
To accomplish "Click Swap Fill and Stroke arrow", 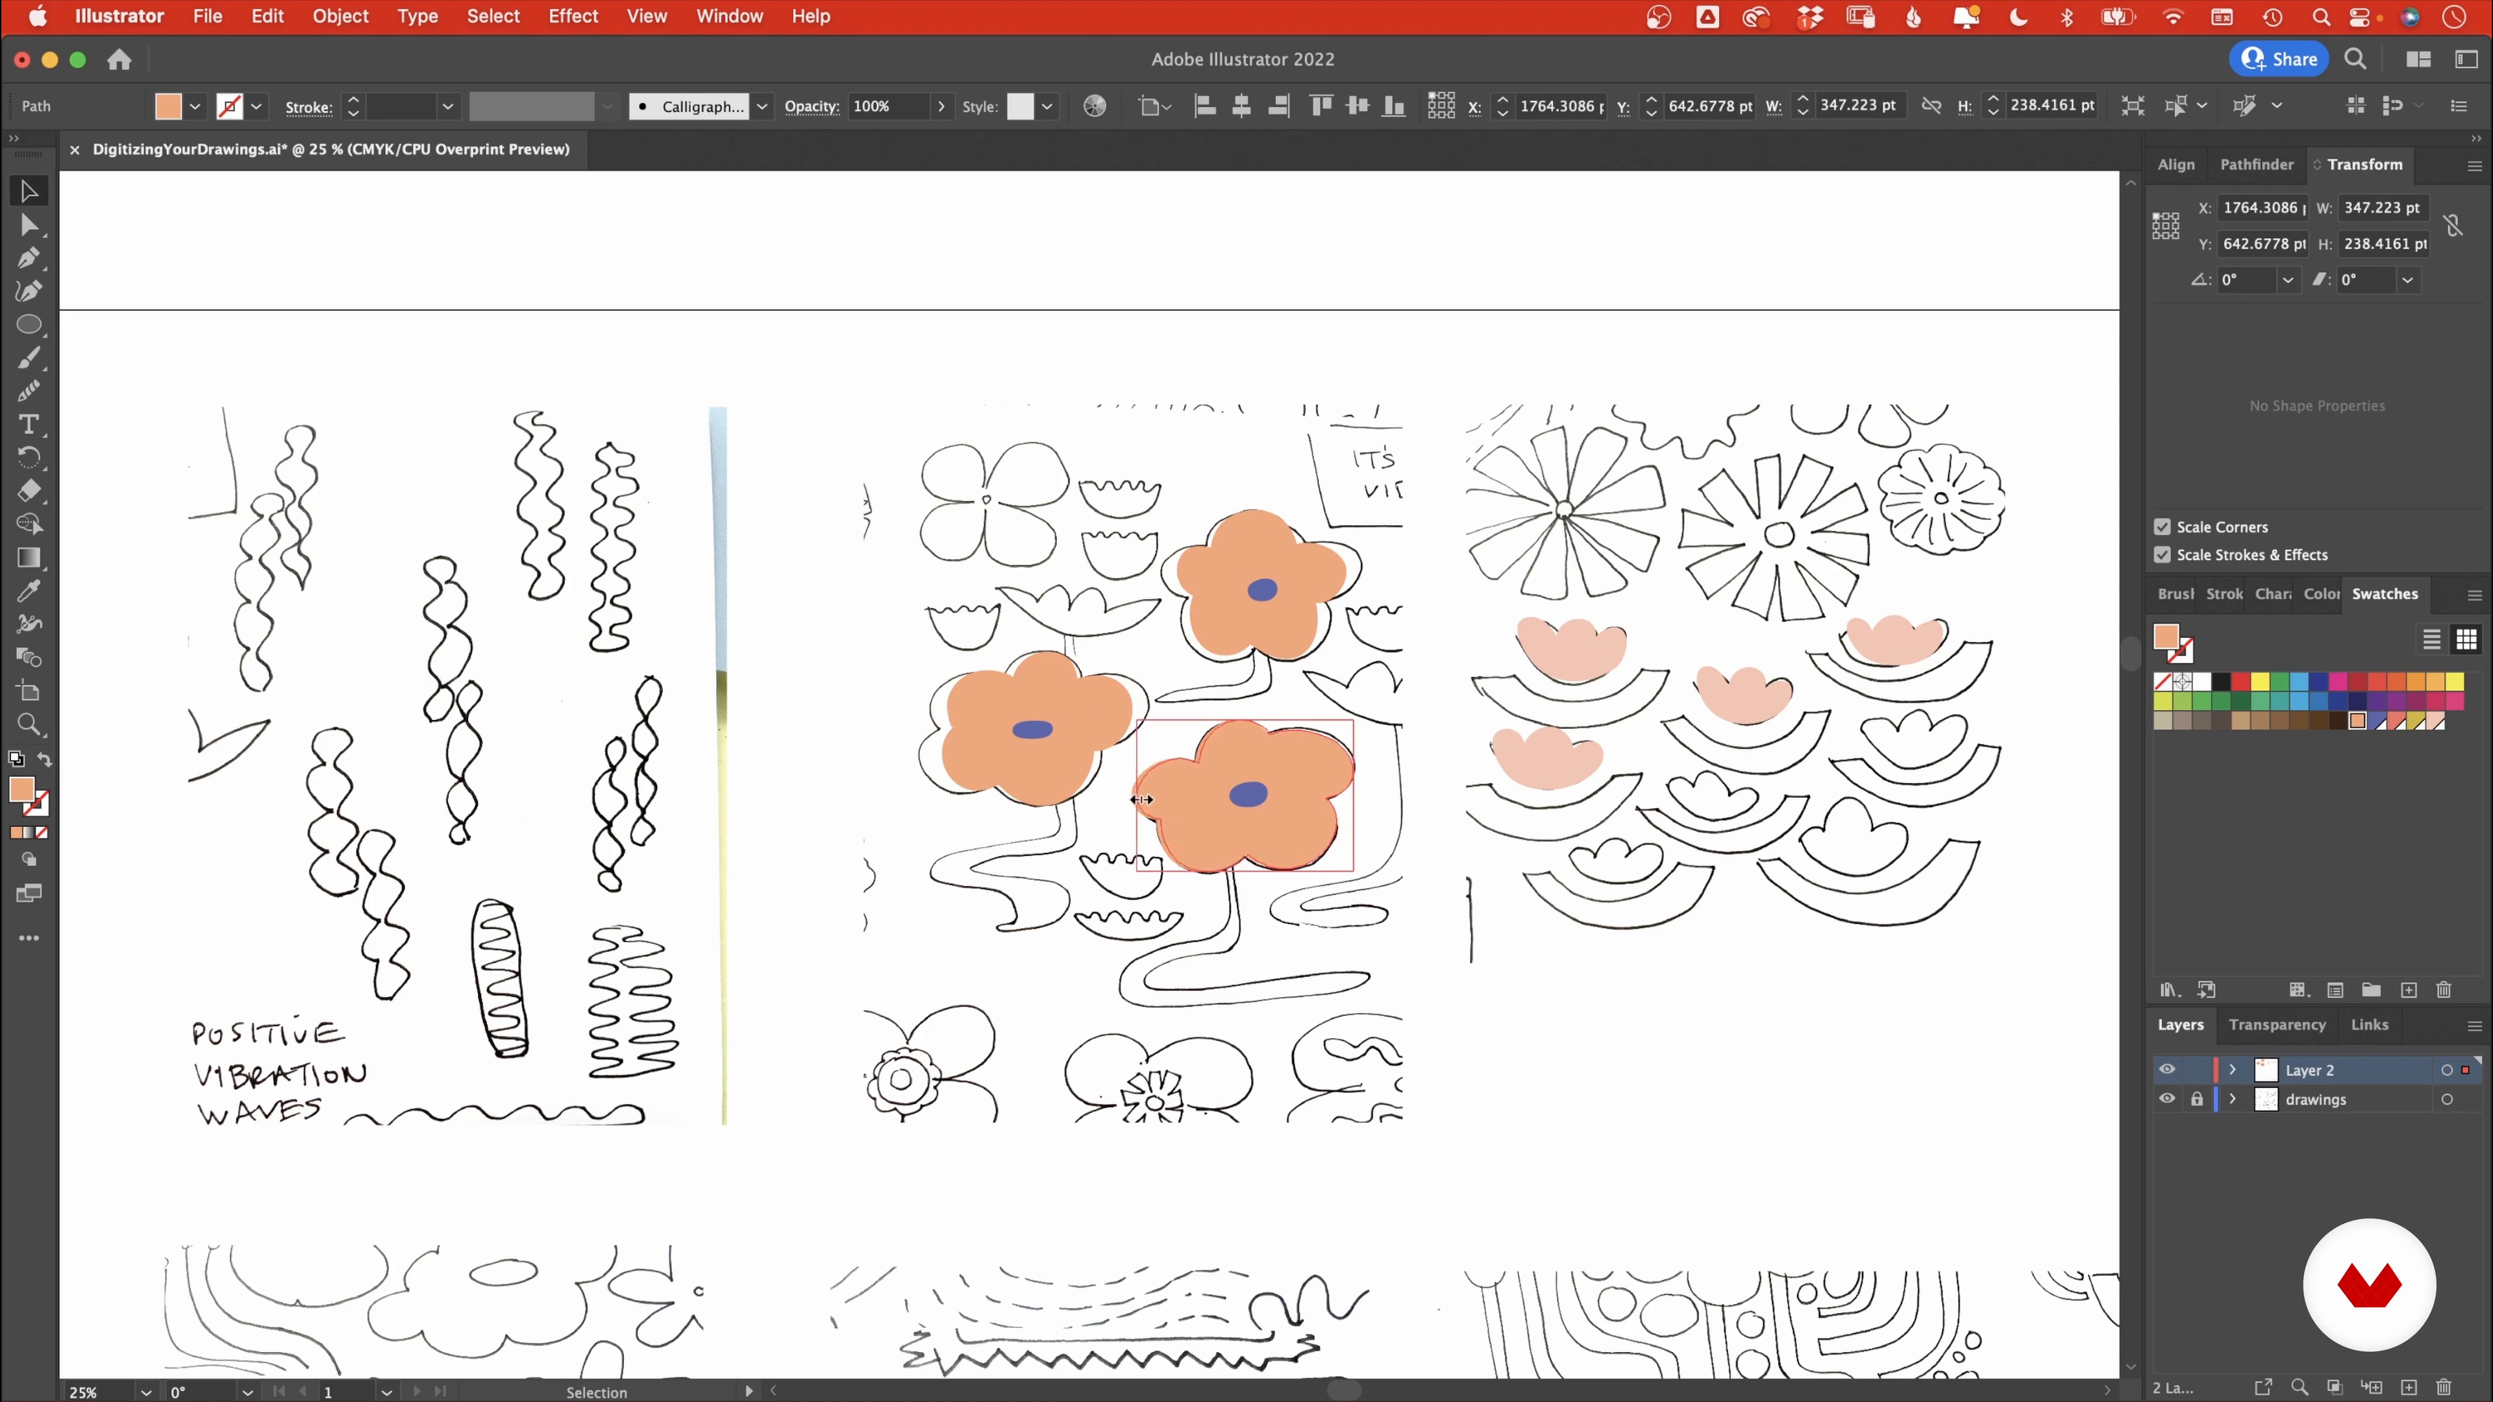I will [x=45, y=759].
